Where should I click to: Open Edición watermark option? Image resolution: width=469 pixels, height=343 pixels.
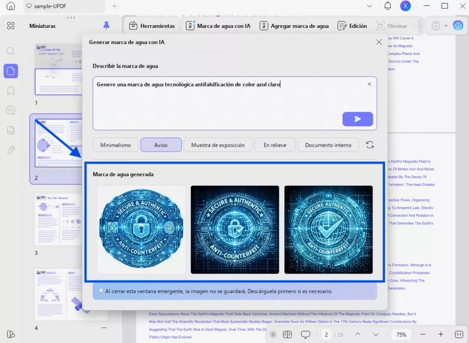[352, 26]
